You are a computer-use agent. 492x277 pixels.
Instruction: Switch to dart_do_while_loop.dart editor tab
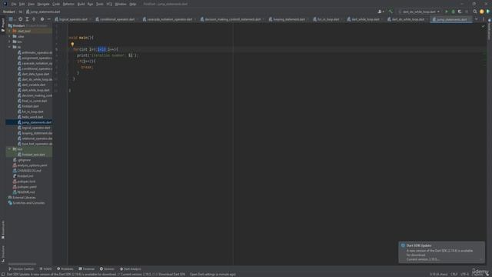point(408,19)
